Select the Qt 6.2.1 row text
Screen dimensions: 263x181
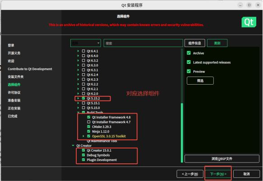tap(92, 89)
